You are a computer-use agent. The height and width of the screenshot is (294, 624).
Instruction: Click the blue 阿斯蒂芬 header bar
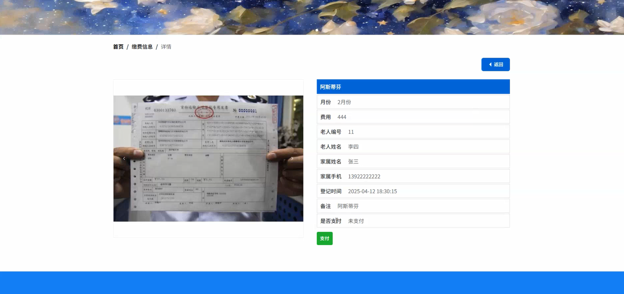413,86
